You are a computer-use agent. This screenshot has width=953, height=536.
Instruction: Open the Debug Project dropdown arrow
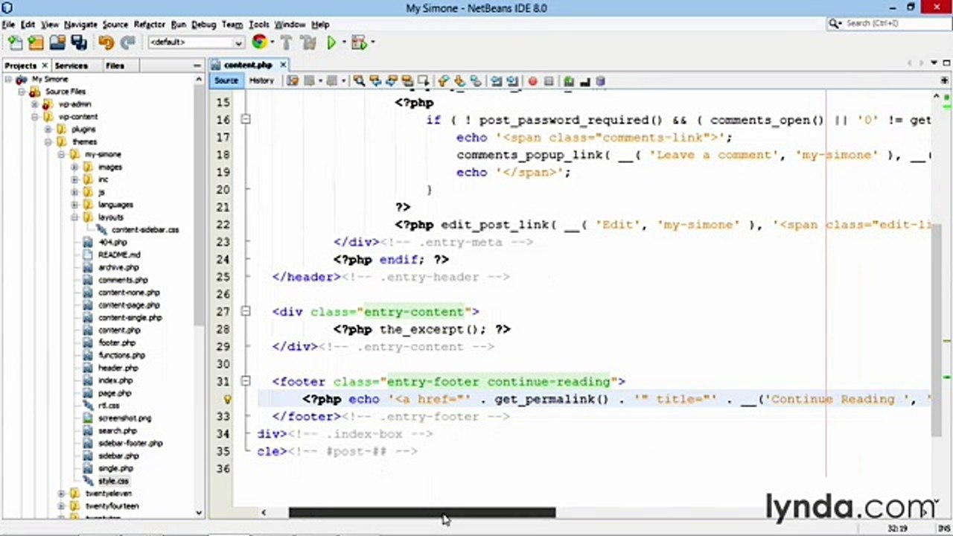(x=372, y=42)
